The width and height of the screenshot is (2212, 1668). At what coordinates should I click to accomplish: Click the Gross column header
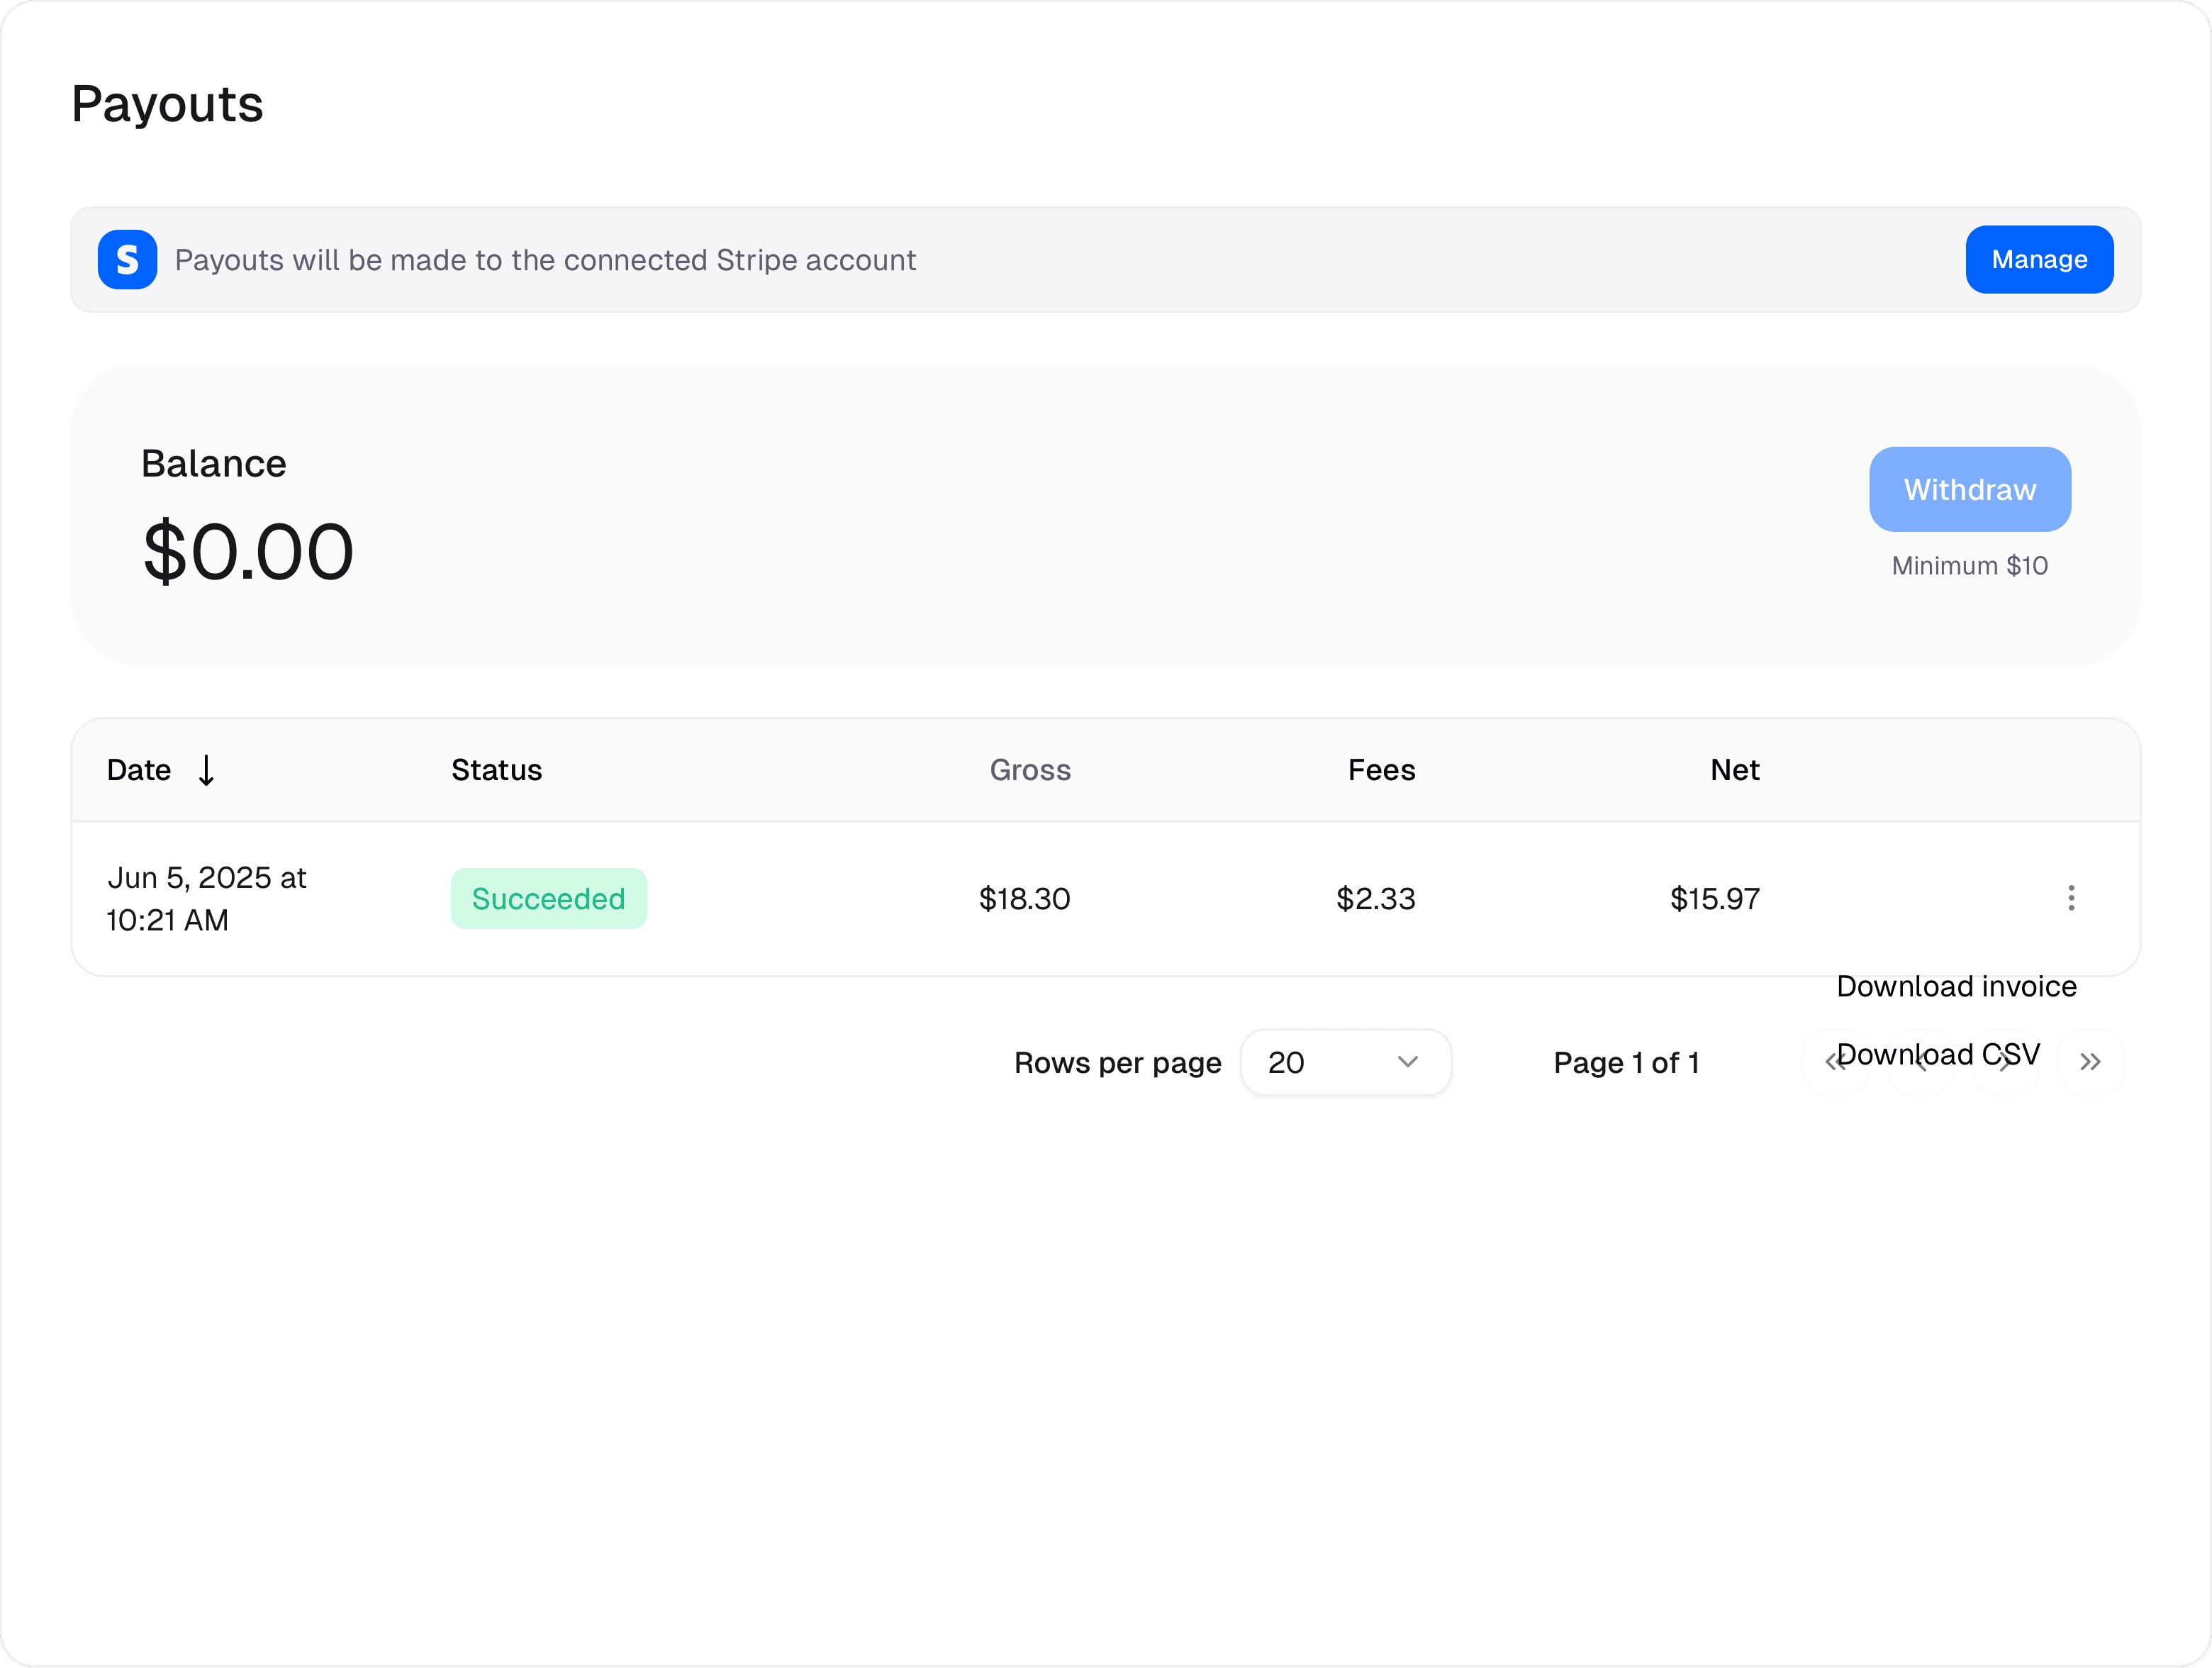coord(1029,770)
